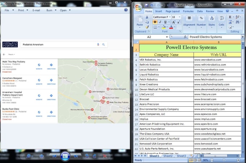Click cell containing VEX Robotics, Inc.

166,60
